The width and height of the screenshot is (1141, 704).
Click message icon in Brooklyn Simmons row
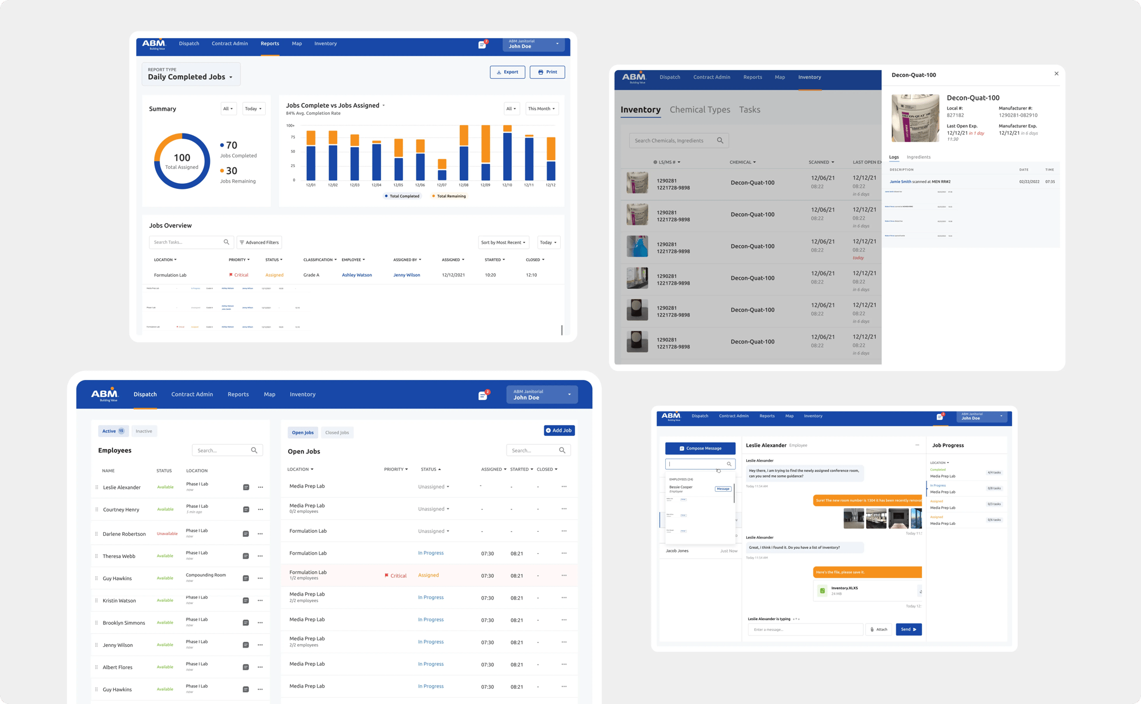pyautogui.click(x=246, y=623)
